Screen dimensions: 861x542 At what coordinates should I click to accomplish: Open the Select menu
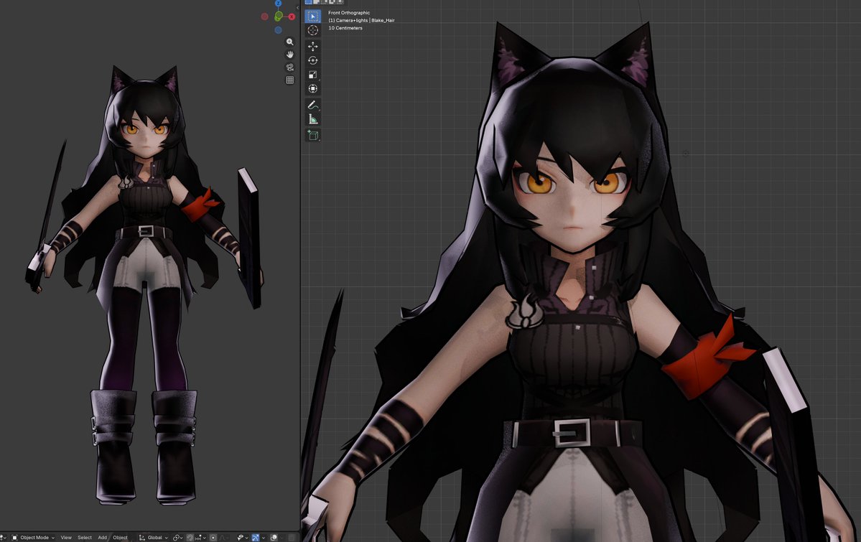click(85, 538)
